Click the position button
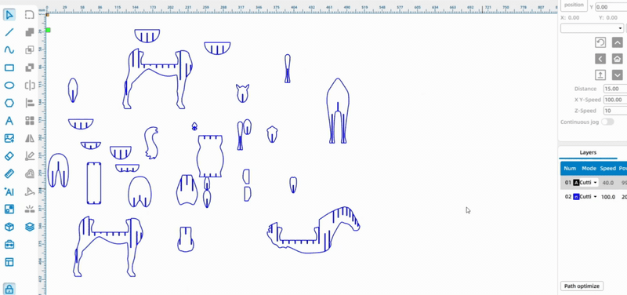 click(x=574, y=5)
